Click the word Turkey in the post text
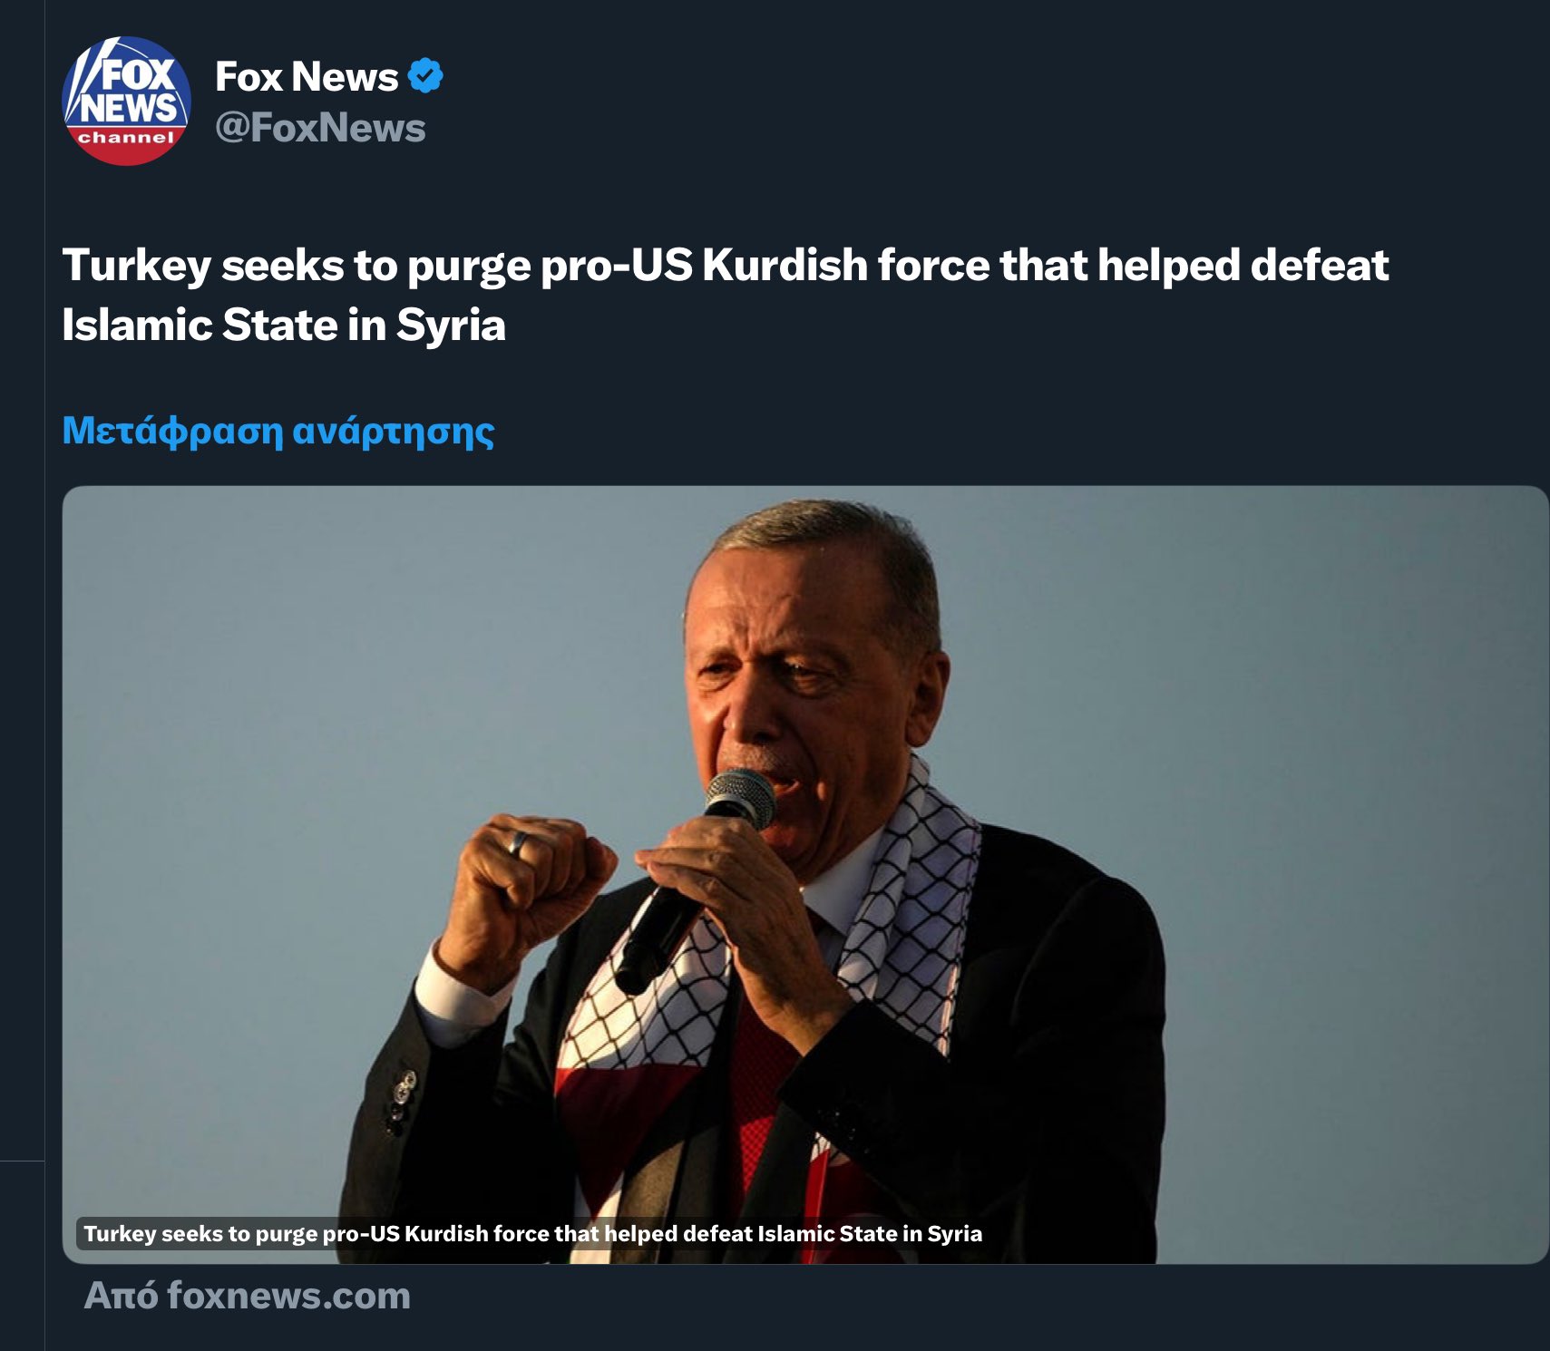The image size is (1550, 1351). point(136,267)
